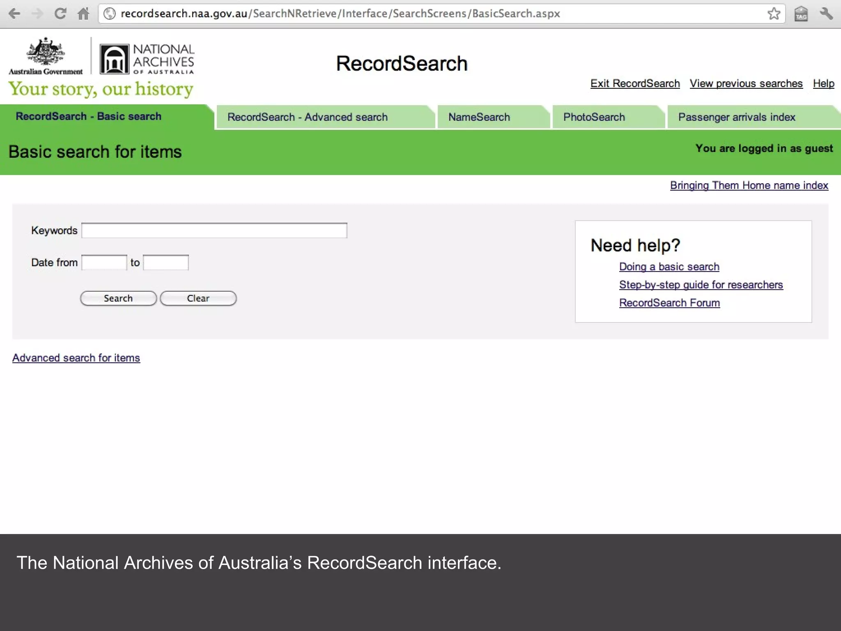Click the browser forward arrow

click(37, 14)
